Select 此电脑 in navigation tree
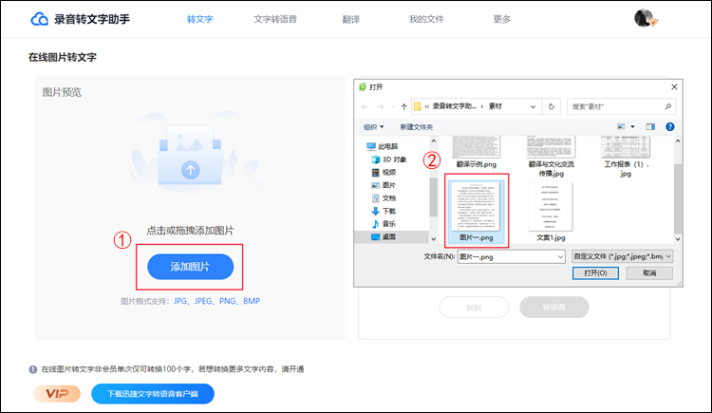 [x=382, y=146]
